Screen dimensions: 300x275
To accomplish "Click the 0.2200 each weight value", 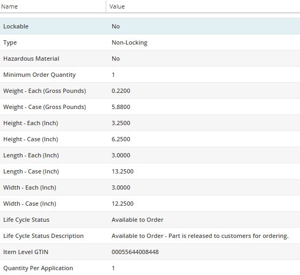I will coord(121,91).
